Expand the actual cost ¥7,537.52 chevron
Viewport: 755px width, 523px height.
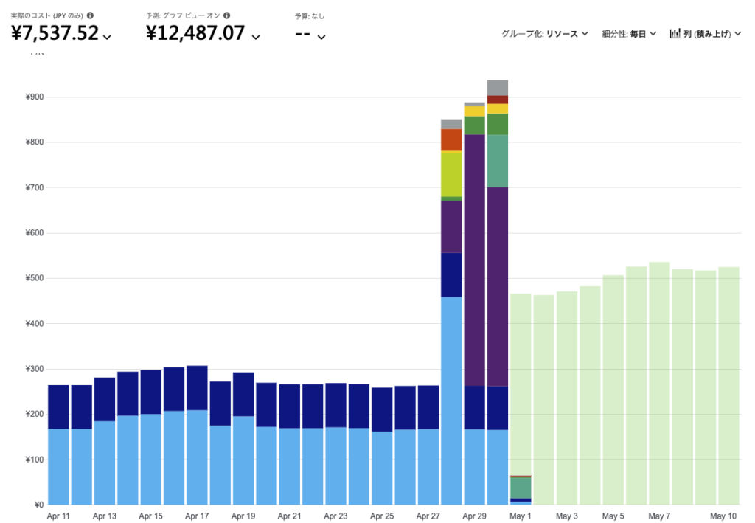[x=108, y=36]
